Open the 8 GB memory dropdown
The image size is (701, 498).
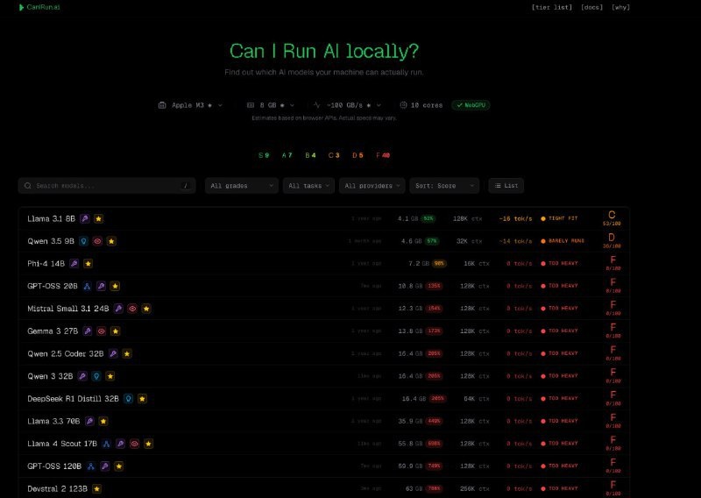pyautogui.click(x=271, y=105)
